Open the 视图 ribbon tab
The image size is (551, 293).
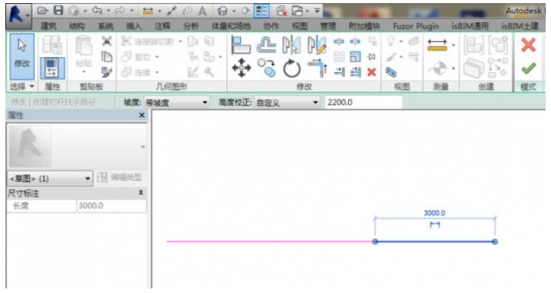click(x=299, y=26)
